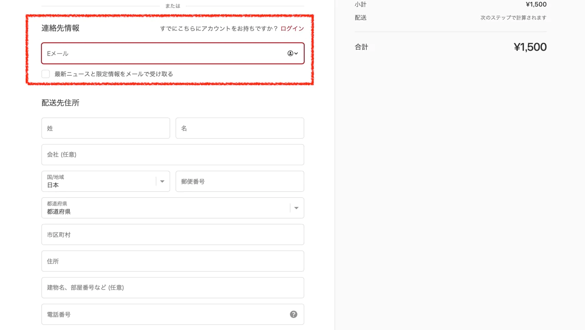Expand the 都道府県 prefecture dropdown

point(172,207)
